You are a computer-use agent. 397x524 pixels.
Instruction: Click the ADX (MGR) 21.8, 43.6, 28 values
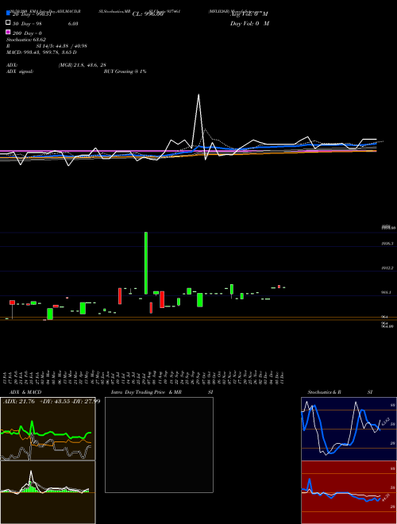(x=82, y=65)
